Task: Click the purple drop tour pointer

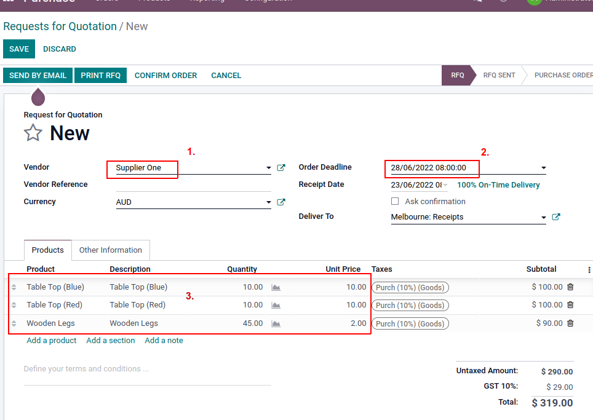Action: tap(38, 97)
